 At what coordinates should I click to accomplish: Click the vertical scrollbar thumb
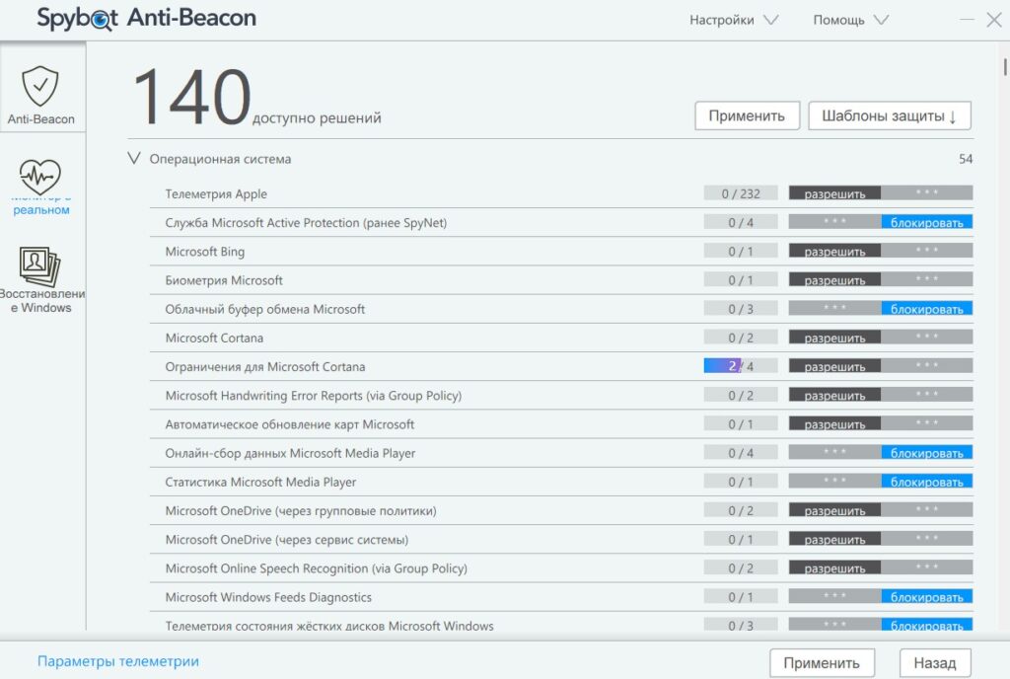[x=1005, y=67]
